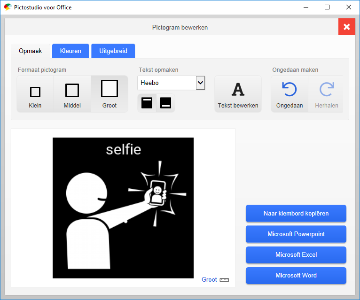This screenshot has height=300, width=360.
Task: Open the Heebo font dropdown arrow
Action: click(x=200, y=83)
